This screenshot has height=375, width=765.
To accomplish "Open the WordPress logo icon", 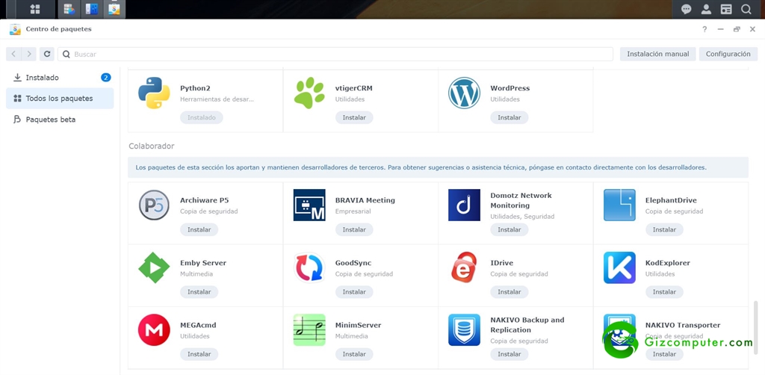I will 465,93.
